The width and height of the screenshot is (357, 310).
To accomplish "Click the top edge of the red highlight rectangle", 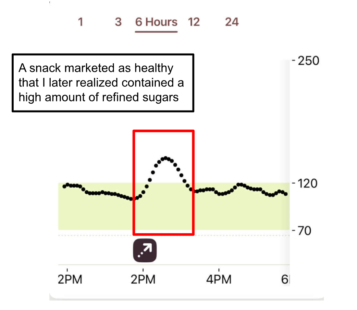I will point(164,131).
